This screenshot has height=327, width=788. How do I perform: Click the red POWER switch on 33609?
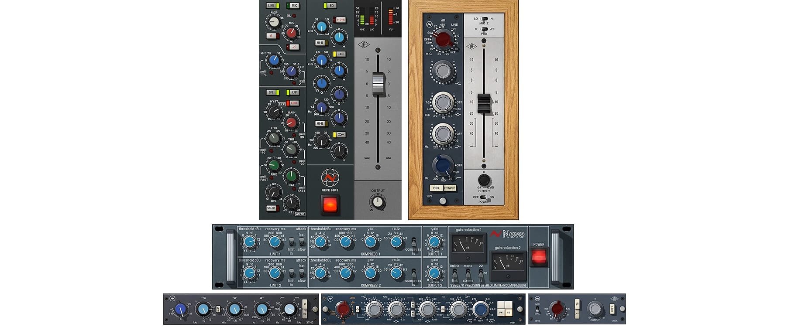(539, 257)
